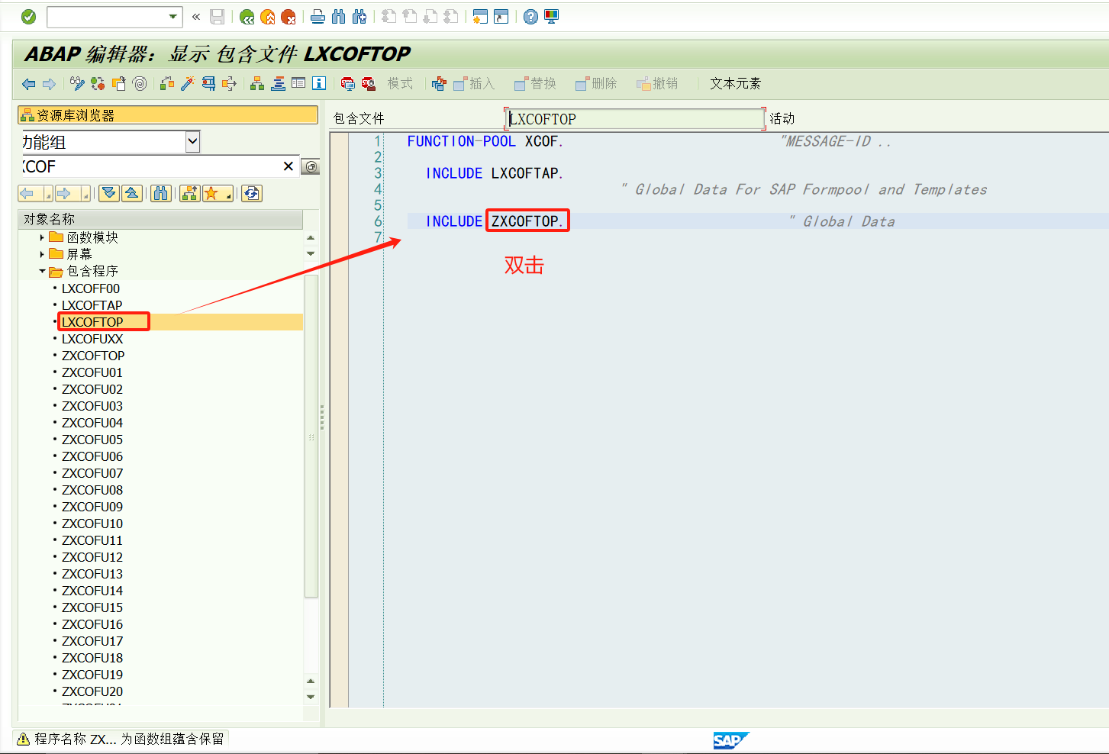Screen dimensions: 1109x754
Task: Click the 撤销 (Undo) button
Action: (x=657, y=84)
